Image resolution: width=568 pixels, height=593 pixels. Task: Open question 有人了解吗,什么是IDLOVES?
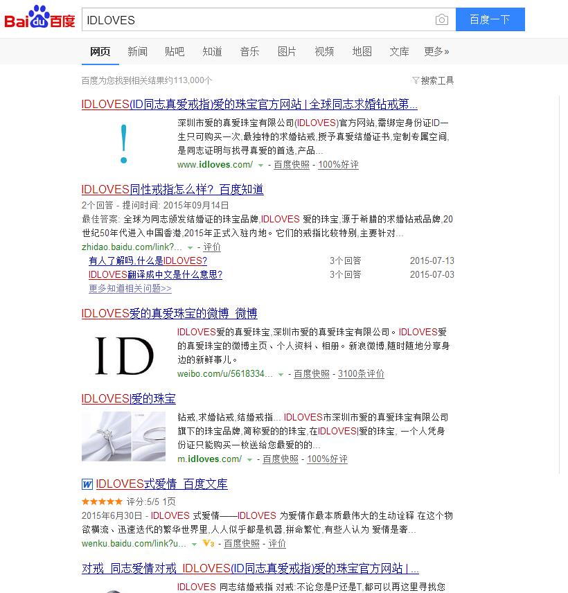pyautogui.click(x=148, y=260)
